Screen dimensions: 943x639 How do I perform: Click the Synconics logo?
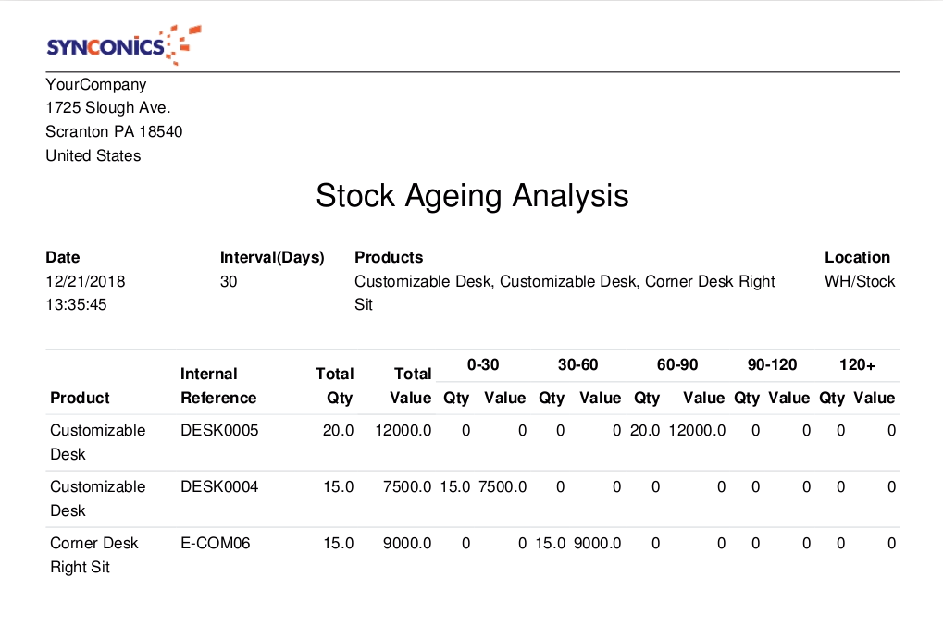point(122,44)
